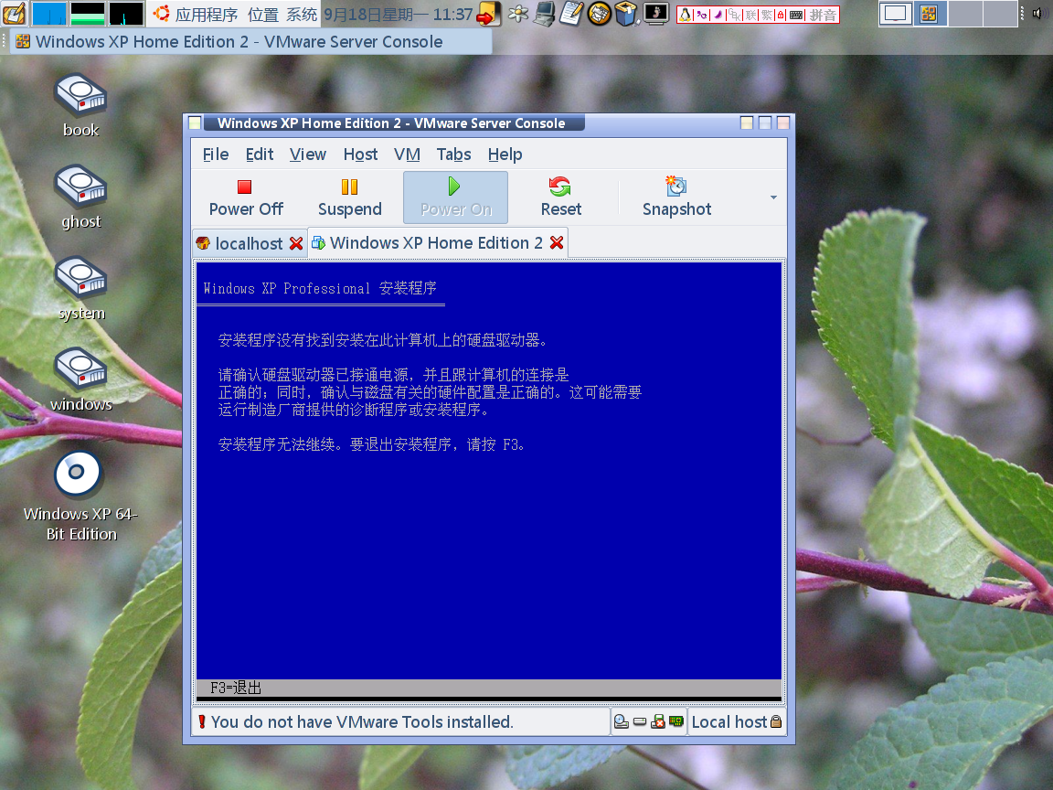Open the book drive on the desktop
This screenshot has width=1053, height=790.
click(80, 106)
